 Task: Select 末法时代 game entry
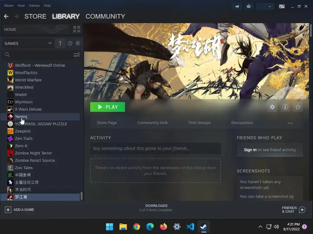point(40,190)
